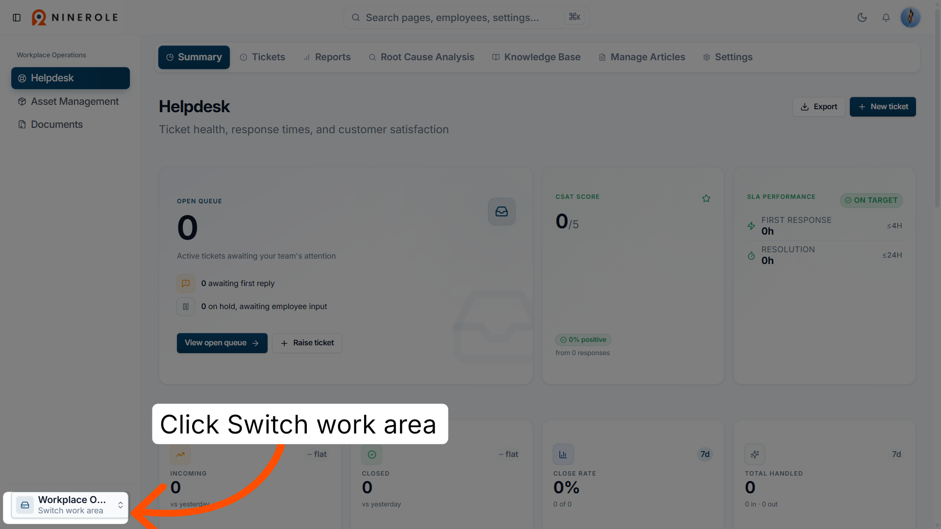Viewport: 941px width, 529px height.
Task: Click the 7d badge on Total Handled
Action: [x=896, y=455]
